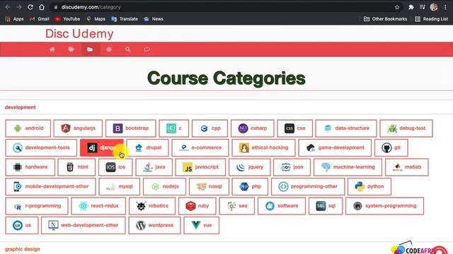This screenshot has width=453, height=254.
Task: Open the angularjs category
Action: 78,128
